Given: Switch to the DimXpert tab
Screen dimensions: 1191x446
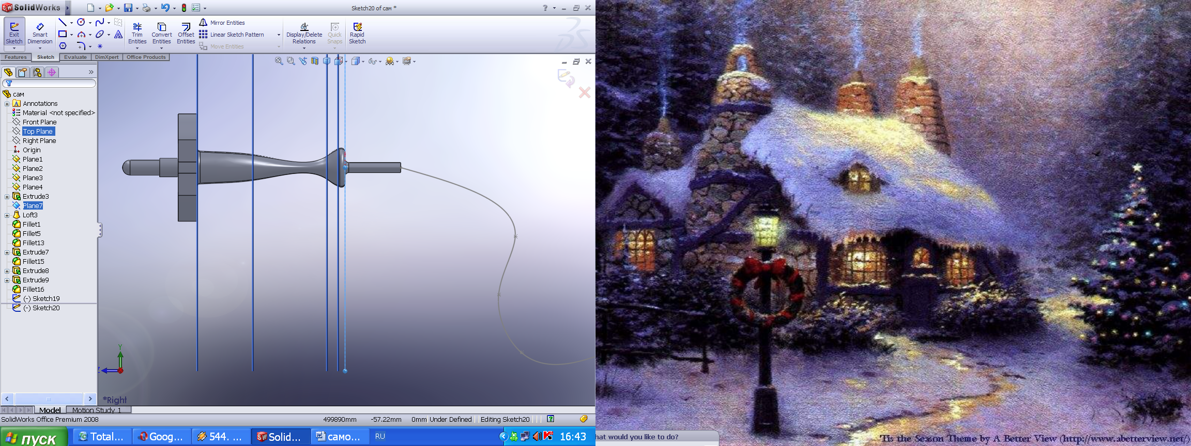Looking at the screenshot, I should pos(106,57).
